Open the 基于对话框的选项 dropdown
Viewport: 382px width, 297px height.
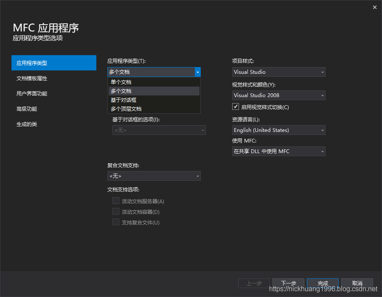(159, 130)
